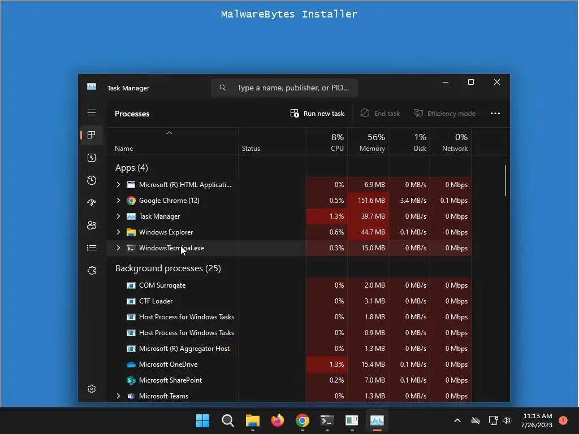Click Chrome's 151.6 MB memory value

[x=371, y=201]
